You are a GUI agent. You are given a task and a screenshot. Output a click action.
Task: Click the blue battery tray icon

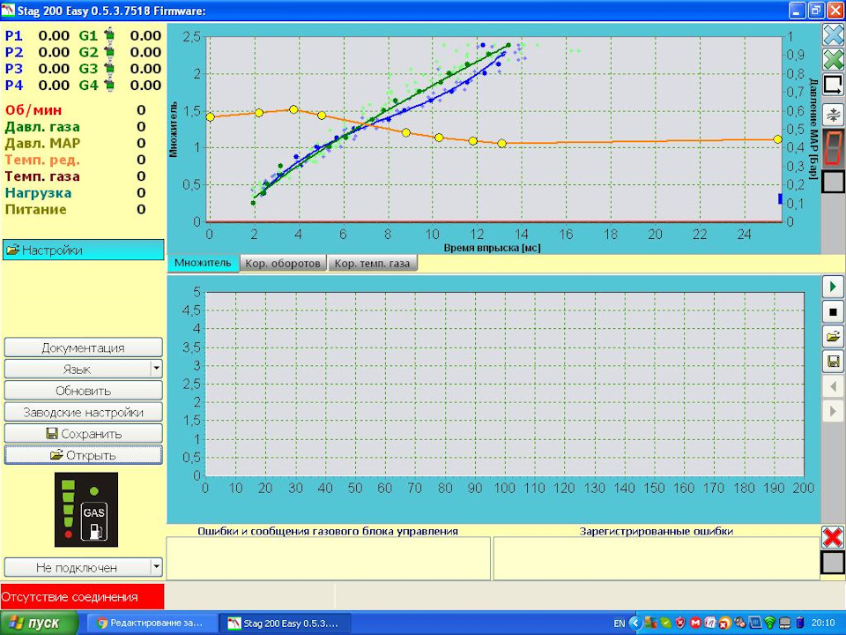click(x=799, y=624)
